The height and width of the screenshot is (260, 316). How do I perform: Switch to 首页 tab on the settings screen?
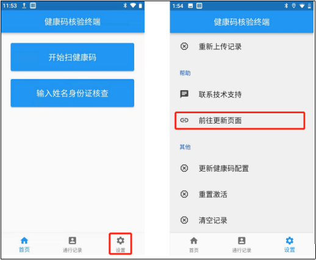click(x=193, y=244)
